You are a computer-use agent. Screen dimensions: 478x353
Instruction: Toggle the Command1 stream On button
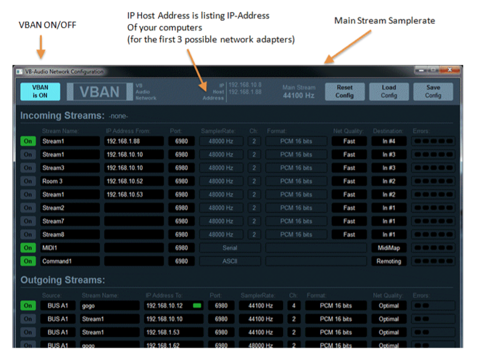(28, 261)
